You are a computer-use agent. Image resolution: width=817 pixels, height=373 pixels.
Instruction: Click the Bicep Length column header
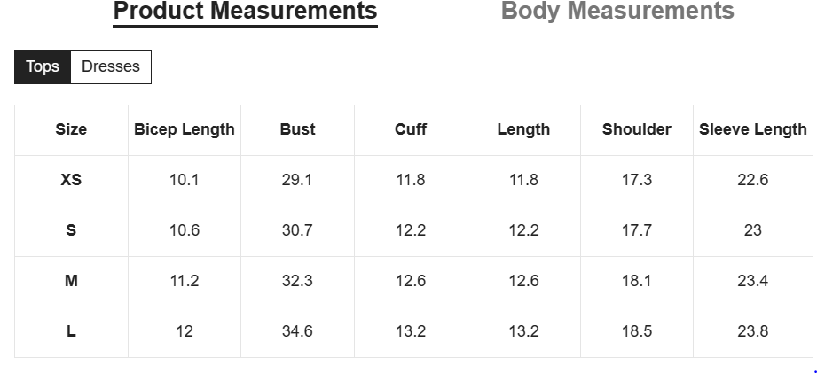pos(185,129)
